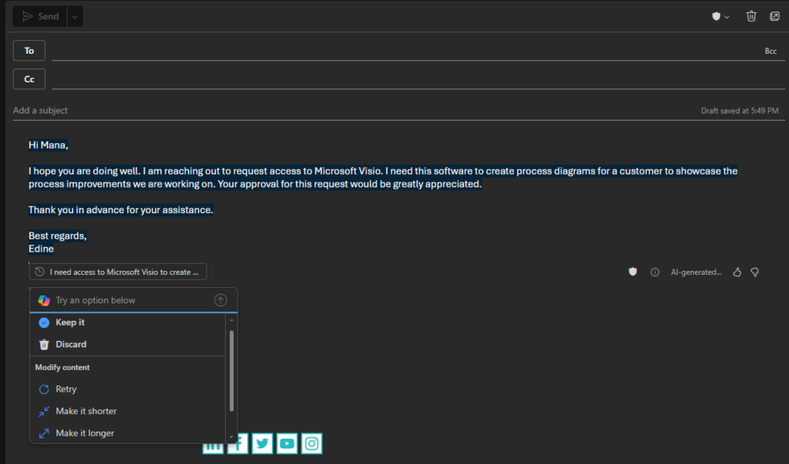This screenshot has width=789, height=464.
Task: Choose Make it shorter
Action: coord(128,411)
